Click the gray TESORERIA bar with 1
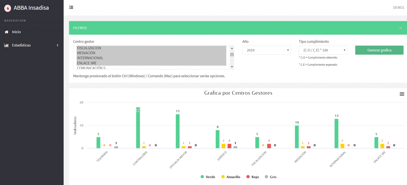 tap(116, 147)
